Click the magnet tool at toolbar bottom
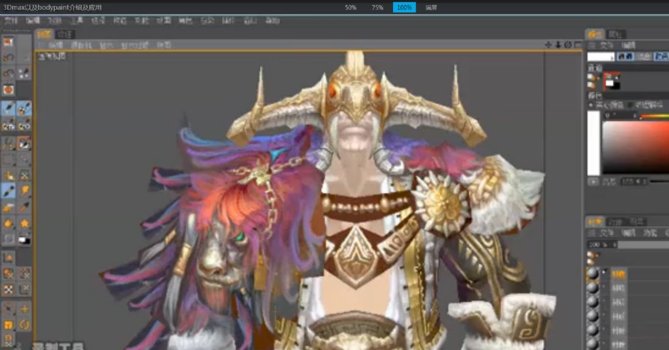Image resolution: width=669 pixels, height=350 pixels. (x=9, y=340)
